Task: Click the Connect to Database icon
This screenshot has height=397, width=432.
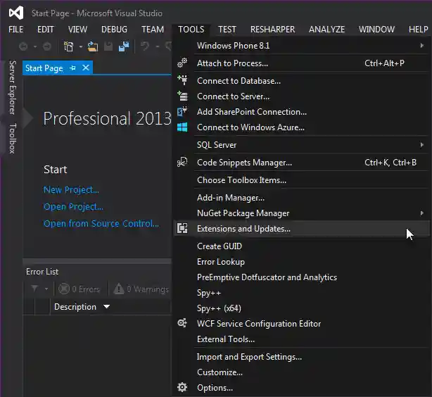Action: [x=182, y=81]
